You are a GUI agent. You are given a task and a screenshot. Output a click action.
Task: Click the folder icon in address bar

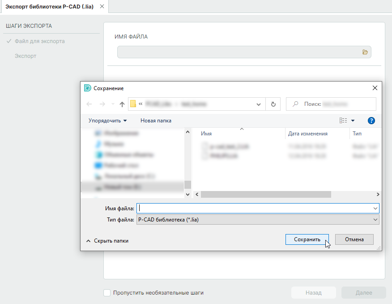click(x=133, y=104)
